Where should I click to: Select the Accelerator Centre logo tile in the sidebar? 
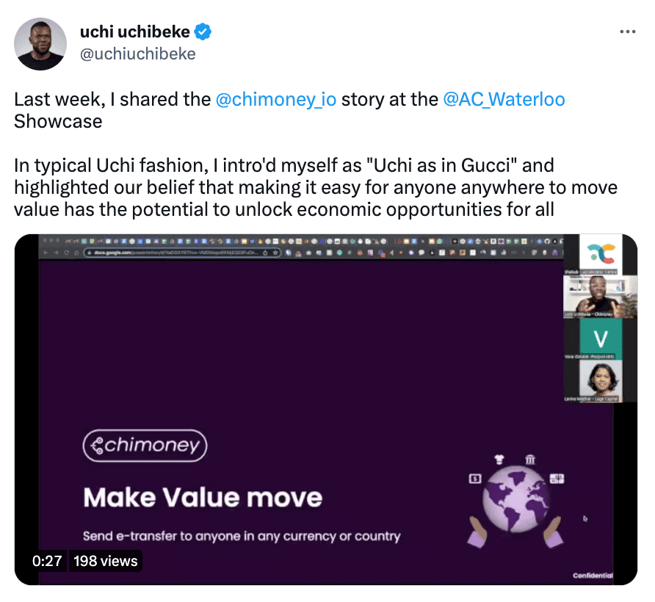click(600, 255)
